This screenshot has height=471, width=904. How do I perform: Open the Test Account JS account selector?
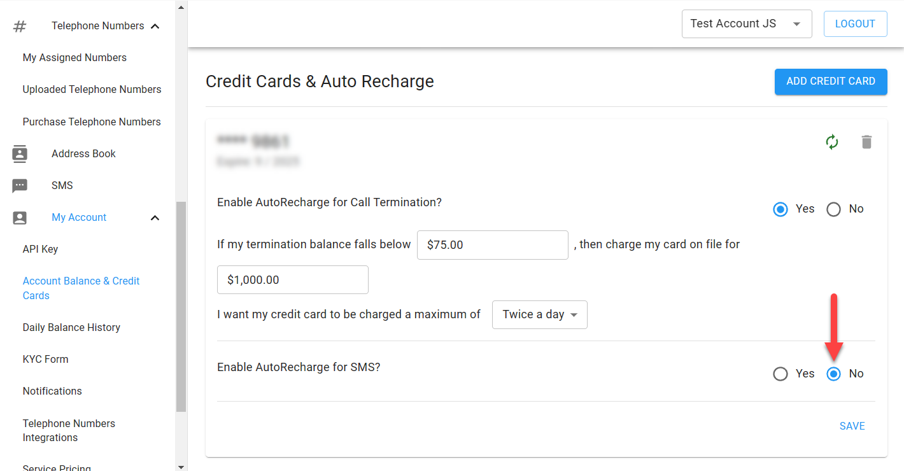click(x=746, y=24)
